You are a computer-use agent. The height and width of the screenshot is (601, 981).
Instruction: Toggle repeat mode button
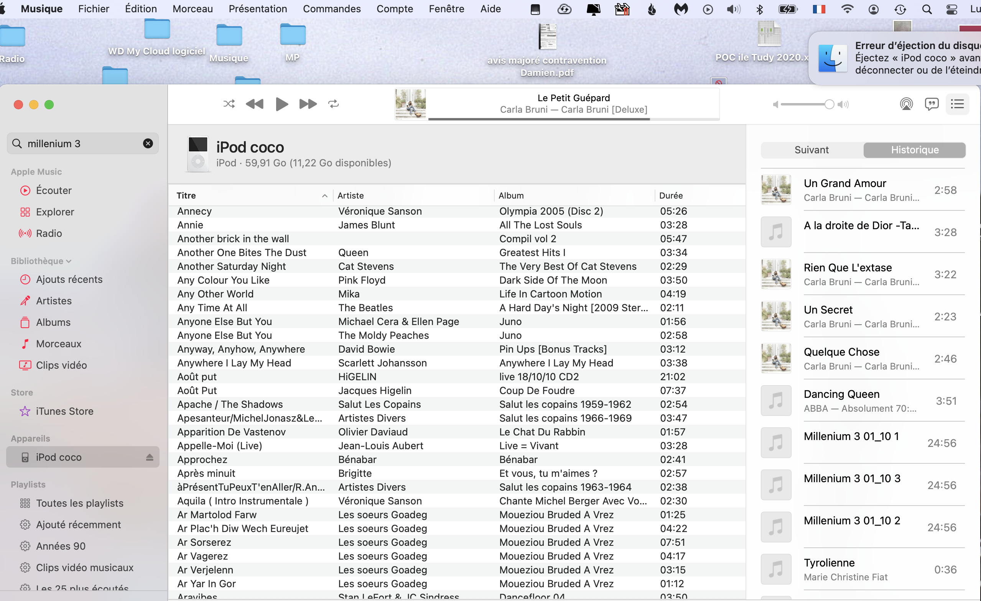coord(333,104)
